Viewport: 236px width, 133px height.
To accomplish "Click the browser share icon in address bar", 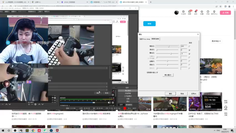I will (x=217, y=6).
